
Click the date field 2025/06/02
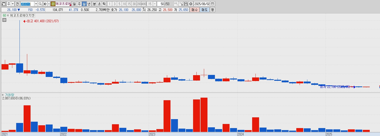[x=202, y=4]
